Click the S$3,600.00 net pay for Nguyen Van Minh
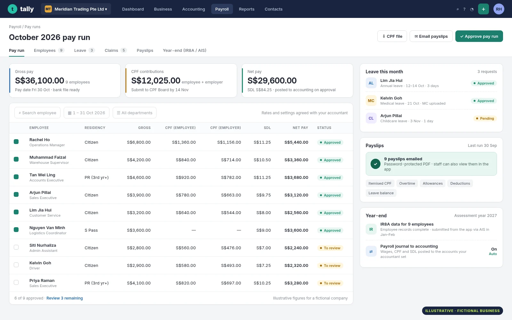Image resolution: width=512 pixels, height=320 pixels. pyautogui.click(x=296, y=230)
